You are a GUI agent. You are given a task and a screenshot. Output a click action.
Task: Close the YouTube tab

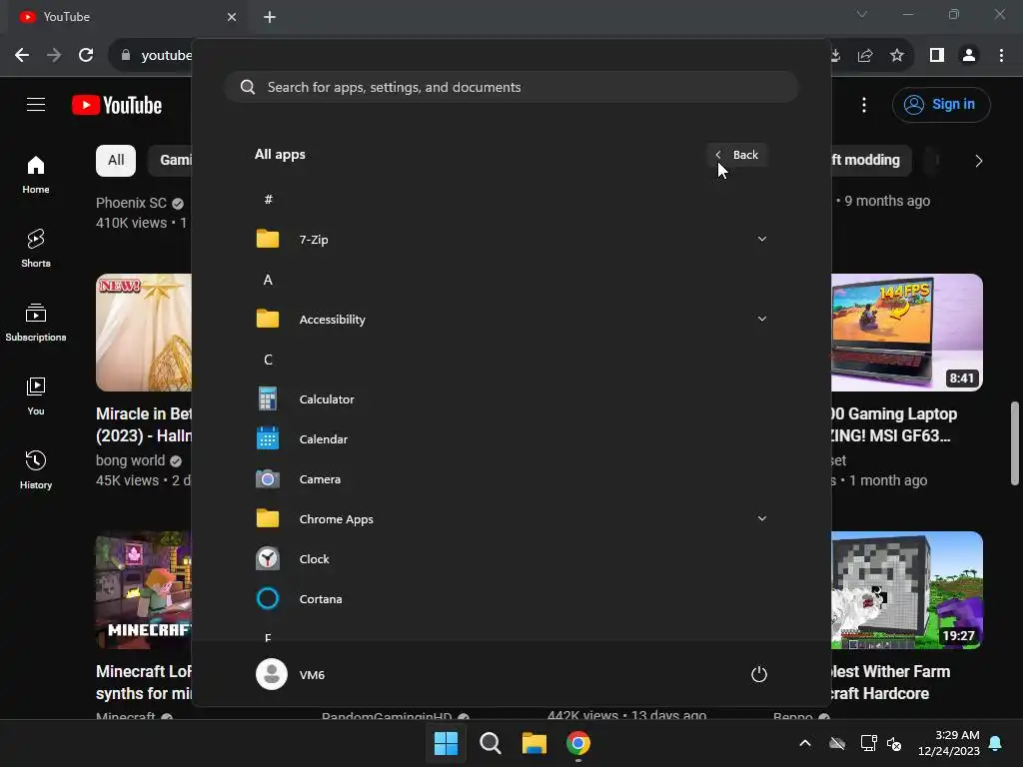(x=232, y=17)
